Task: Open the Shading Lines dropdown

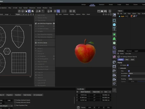Action: tap(137, 79)
